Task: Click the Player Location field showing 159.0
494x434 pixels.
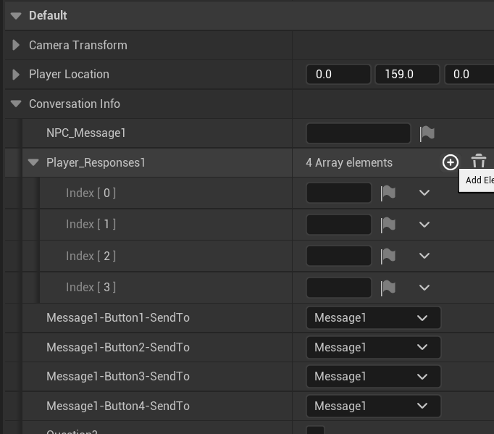Action: click(x=406, y=75)
